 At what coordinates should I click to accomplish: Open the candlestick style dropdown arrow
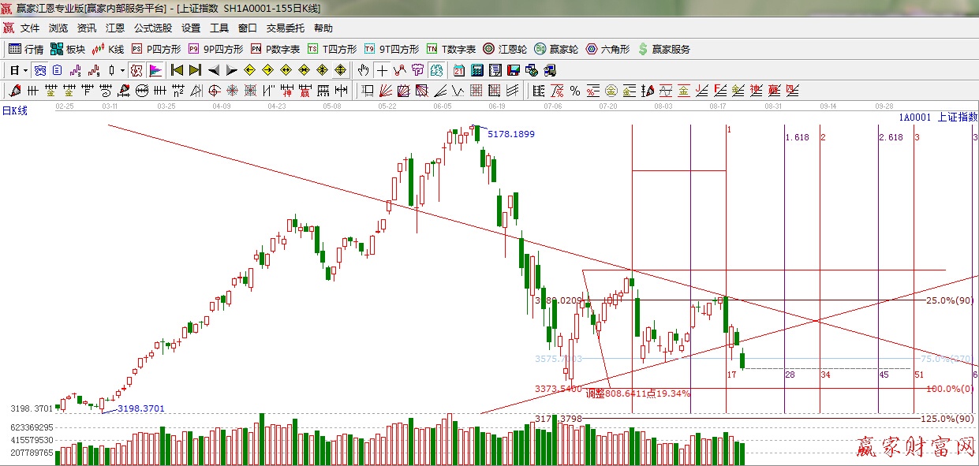tap(122, 70)
